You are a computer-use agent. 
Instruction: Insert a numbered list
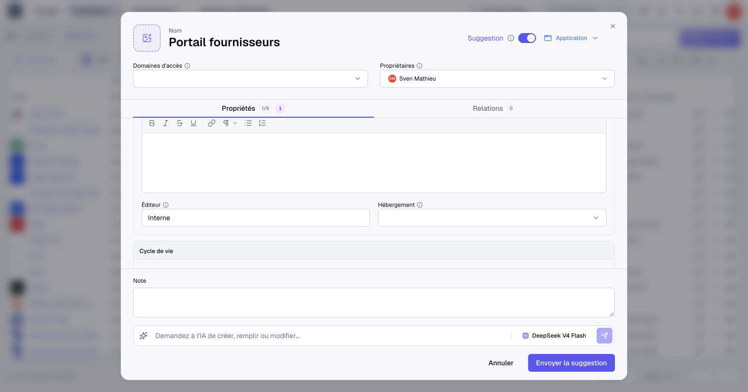point(262,123)
